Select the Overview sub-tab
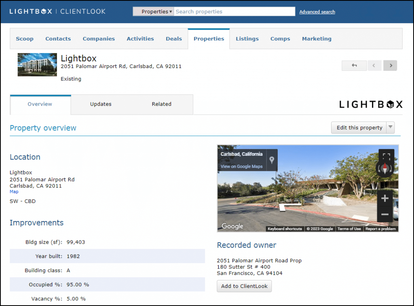 [40, 104]
